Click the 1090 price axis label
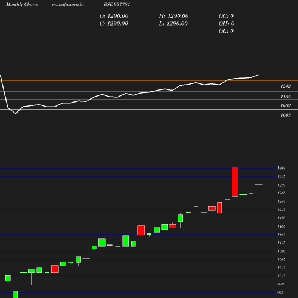Screen dimensions: 298x298 (x=281, y=251)
